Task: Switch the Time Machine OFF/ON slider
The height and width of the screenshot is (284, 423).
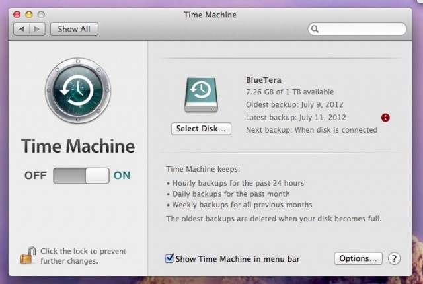Action: [81, 175]
